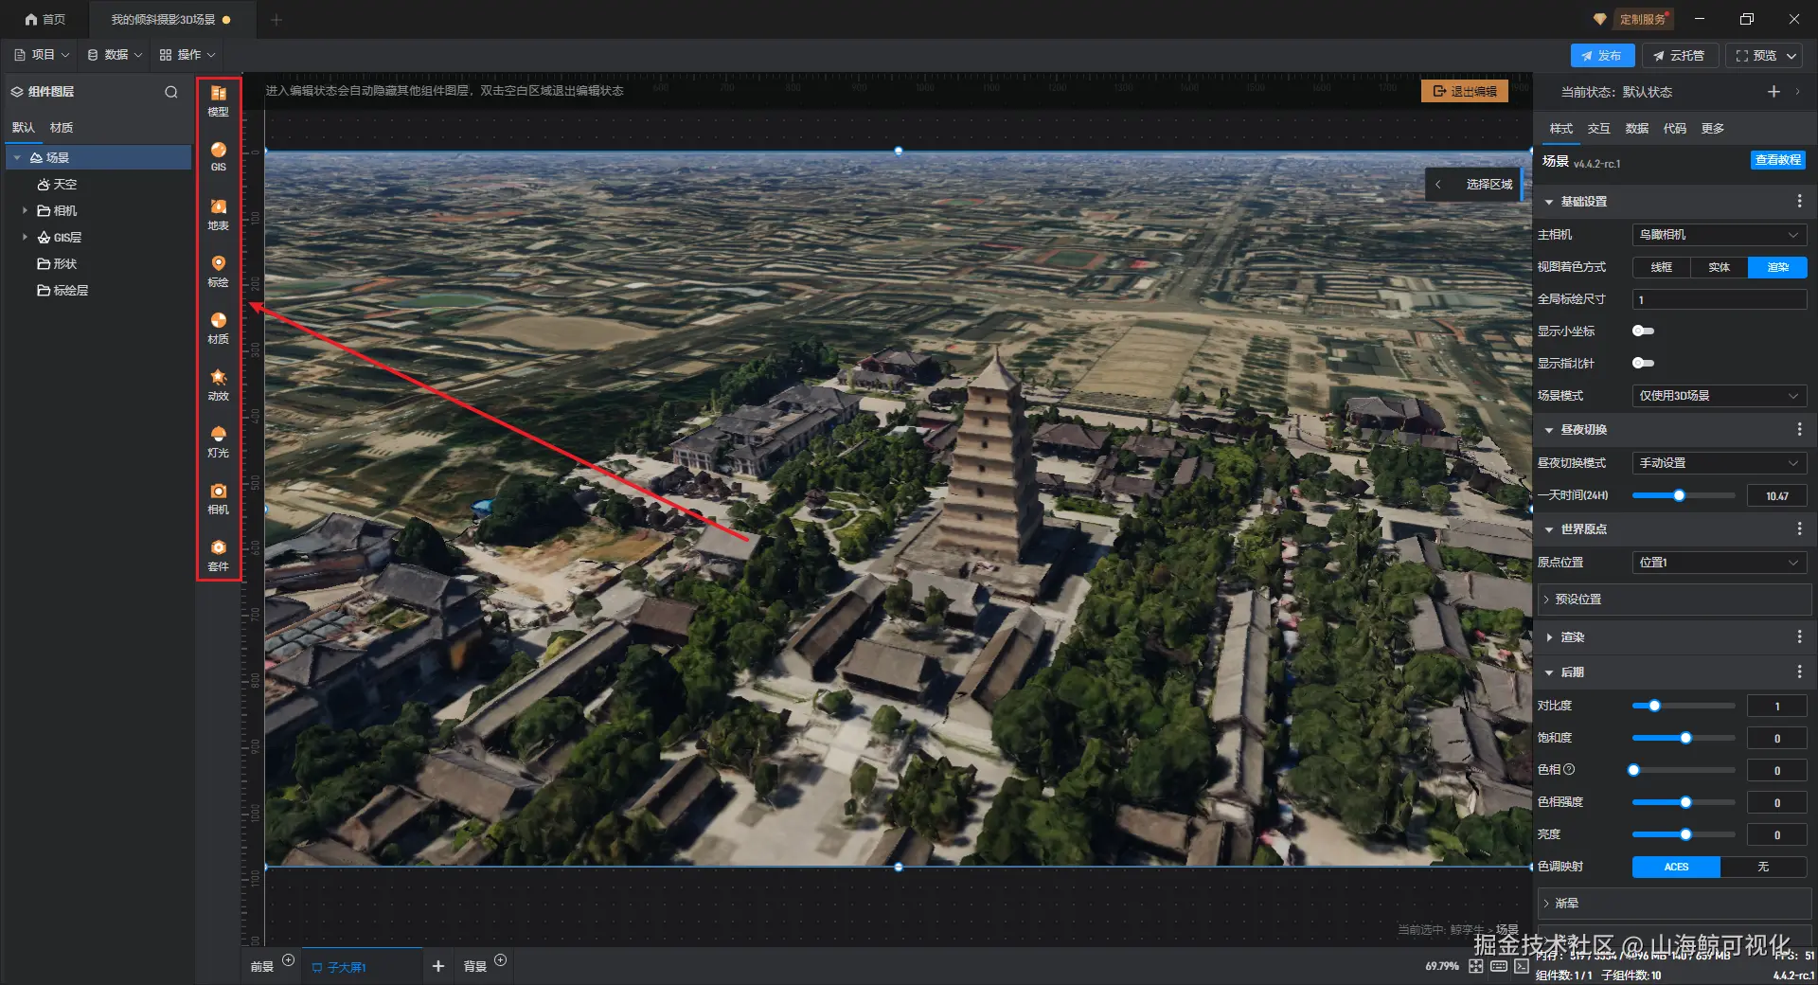Search component layers with magnifier icon
This screenshot has width=1818, height=985.
pyautogui.click(x=171, y=92)
